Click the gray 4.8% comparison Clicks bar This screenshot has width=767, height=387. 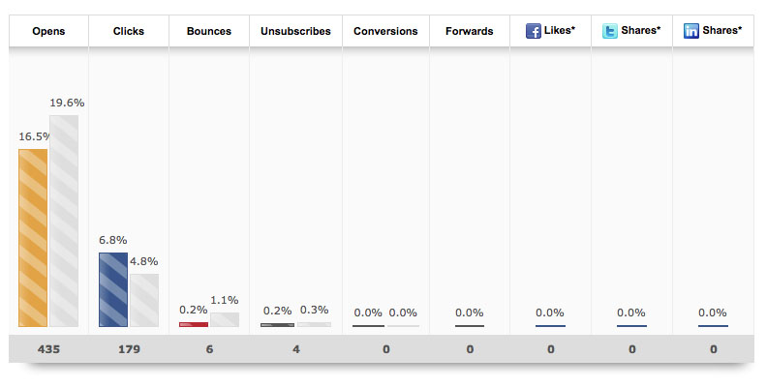pyautogui.click(x=144, y=300)
